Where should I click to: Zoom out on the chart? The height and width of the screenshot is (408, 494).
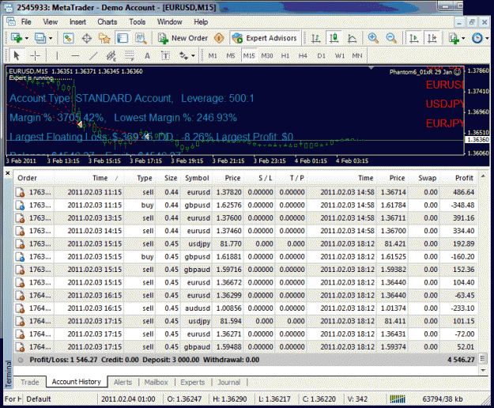[x=391, y=38]
